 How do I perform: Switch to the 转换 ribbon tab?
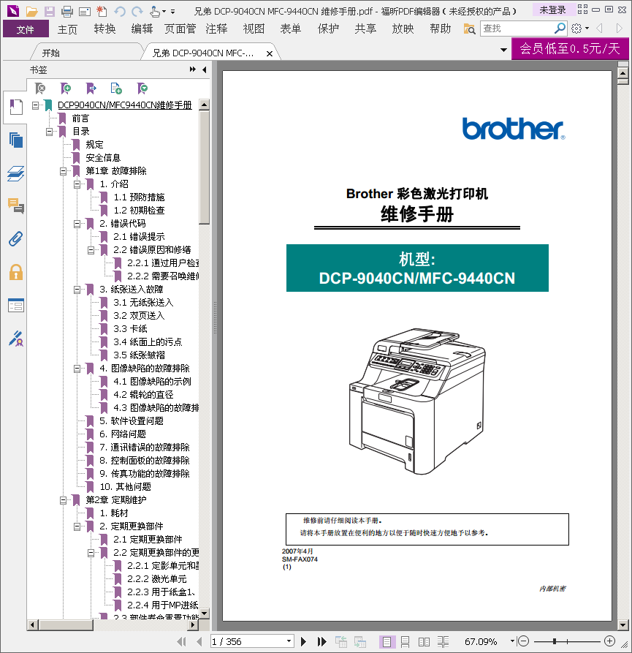click(x=105, y=29)
